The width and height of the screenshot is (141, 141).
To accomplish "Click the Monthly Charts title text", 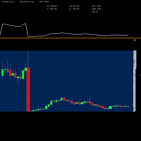I will pos(8,2).
